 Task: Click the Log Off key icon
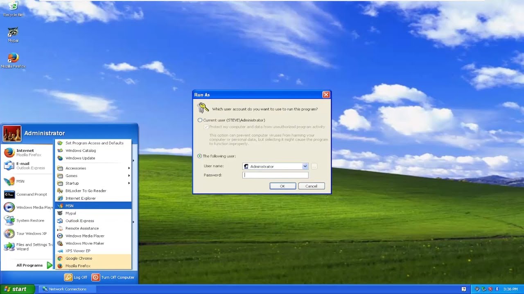(68, 277)
